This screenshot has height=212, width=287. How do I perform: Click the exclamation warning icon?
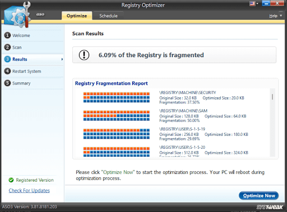click(84, 55)
